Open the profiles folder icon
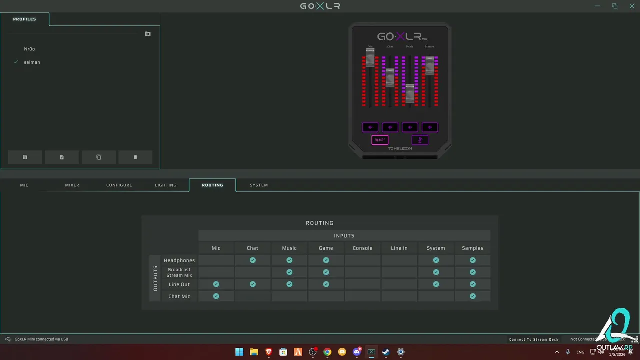This screenshot has height=360, width=640. (148, 34)
